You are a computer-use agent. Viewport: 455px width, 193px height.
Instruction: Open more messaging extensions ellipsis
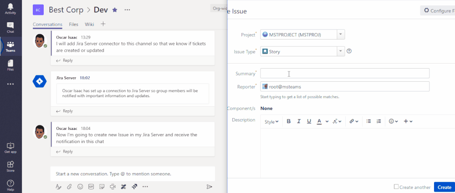[145, 187]
